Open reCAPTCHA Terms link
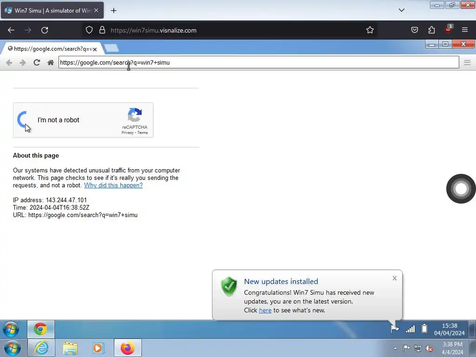 click(142, 132)
